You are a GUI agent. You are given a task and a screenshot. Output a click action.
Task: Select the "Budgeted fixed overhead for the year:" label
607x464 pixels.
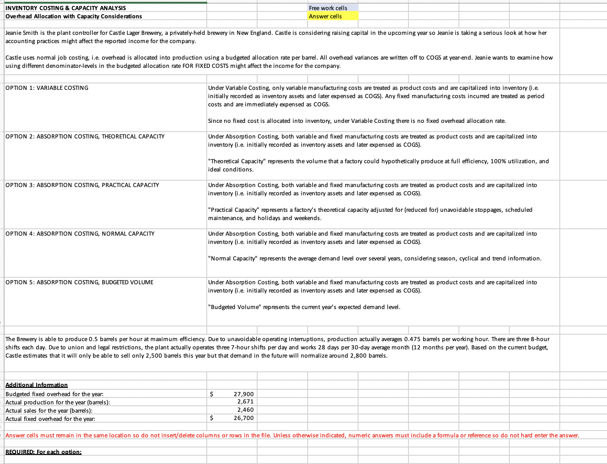coord(55,393)
